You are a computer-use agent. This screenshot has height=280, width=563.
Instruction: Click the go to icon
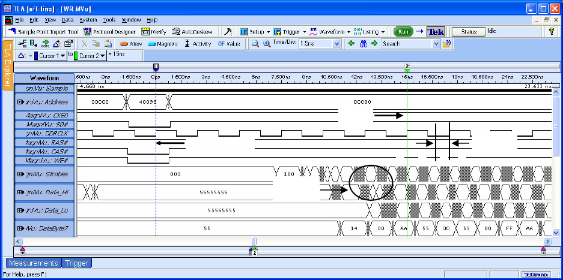click(x=45, y=44)
